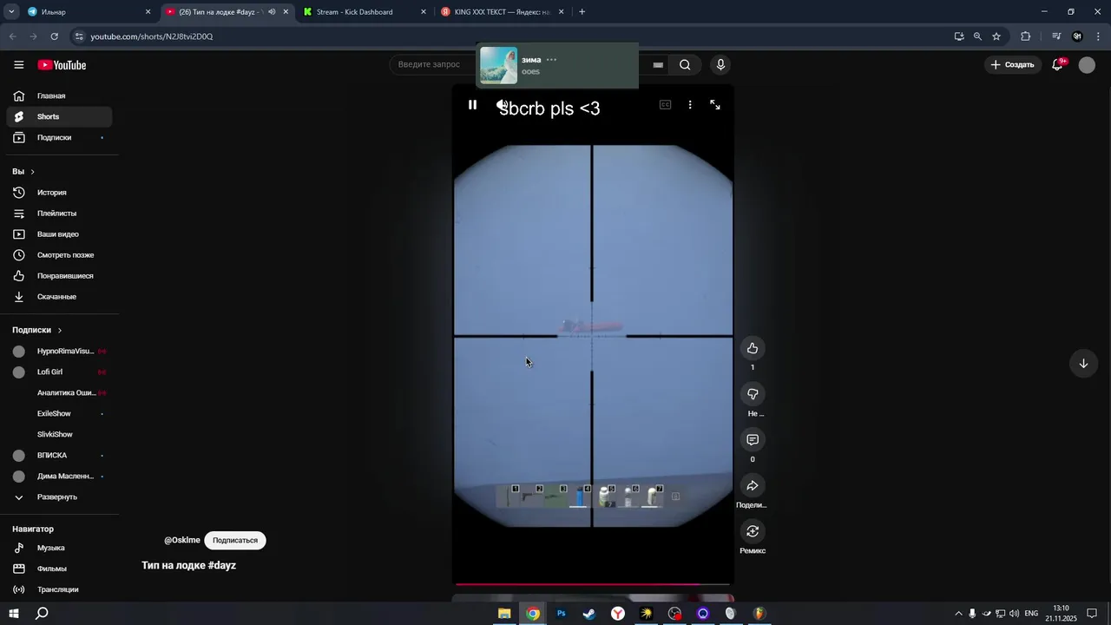Open tab search dropdown arrow
Viewport: 1111px width, 625px height.
pos(11,12)
